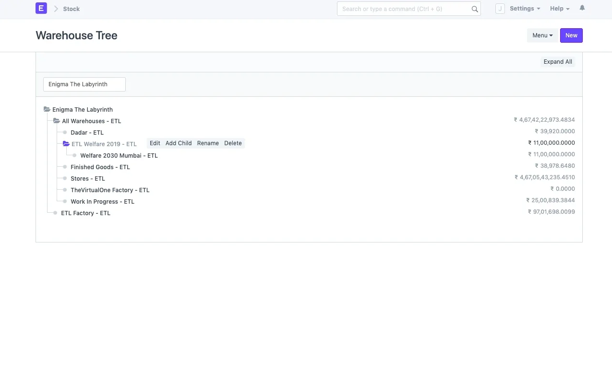Click Add Child for ETL Welfare 2019
612x380 pixels.
tap(179, 143)
